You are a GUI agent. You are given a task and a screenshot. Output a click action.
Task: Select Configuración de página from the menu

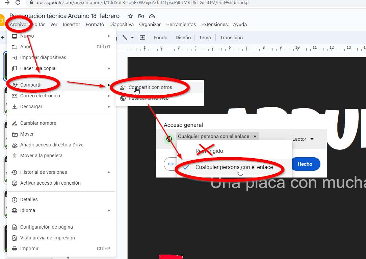click(x=61, y=227)
